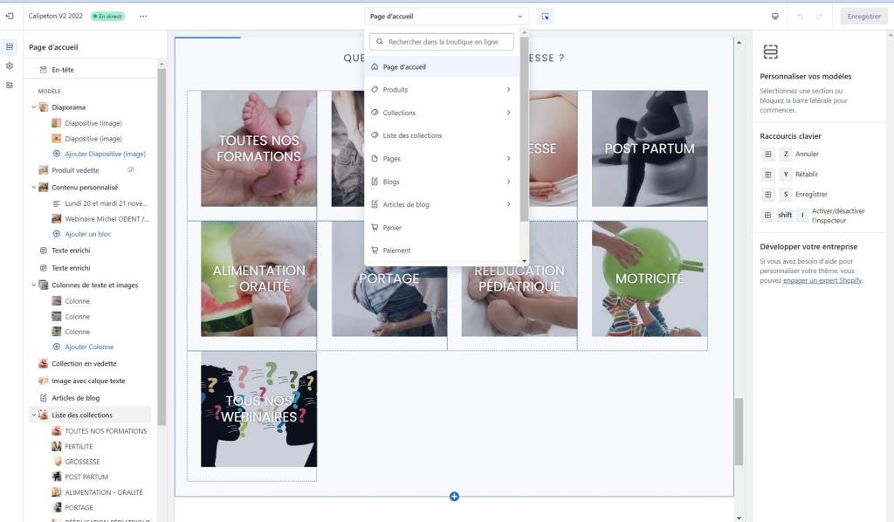This screenshot has height=522, width=894.
Task: Open the three-dot theme actions menu
Action: [x=143, y=16]
